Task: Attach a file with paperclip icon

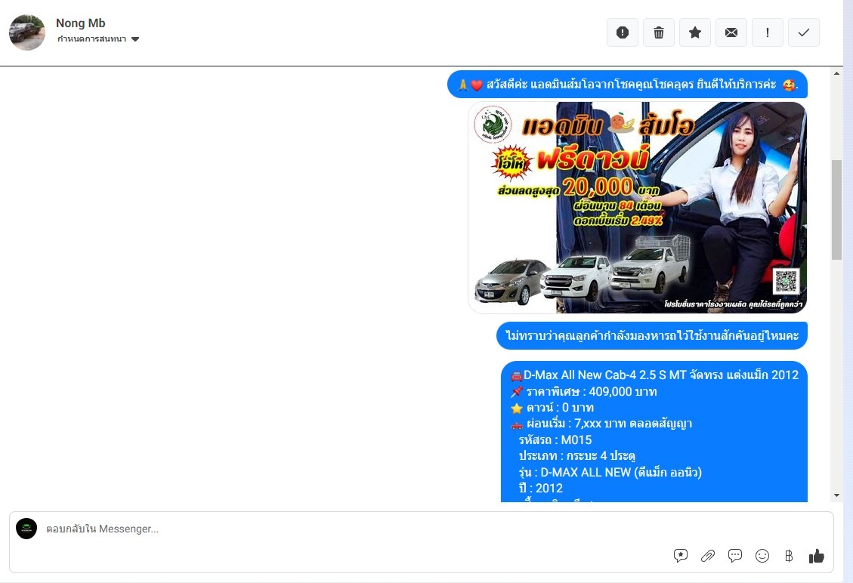Action: [708, 556]
